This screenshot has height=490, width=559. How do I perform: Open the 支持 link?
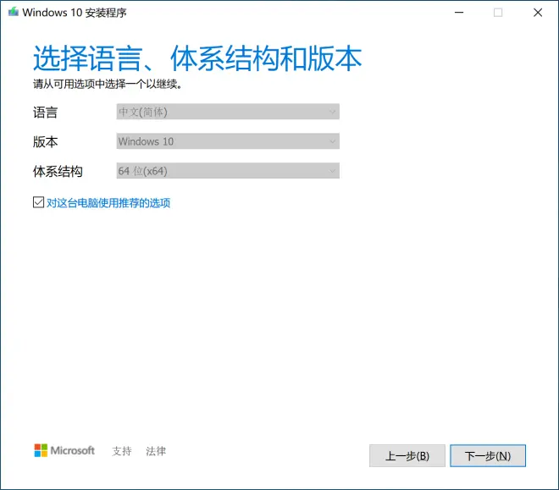122,451
